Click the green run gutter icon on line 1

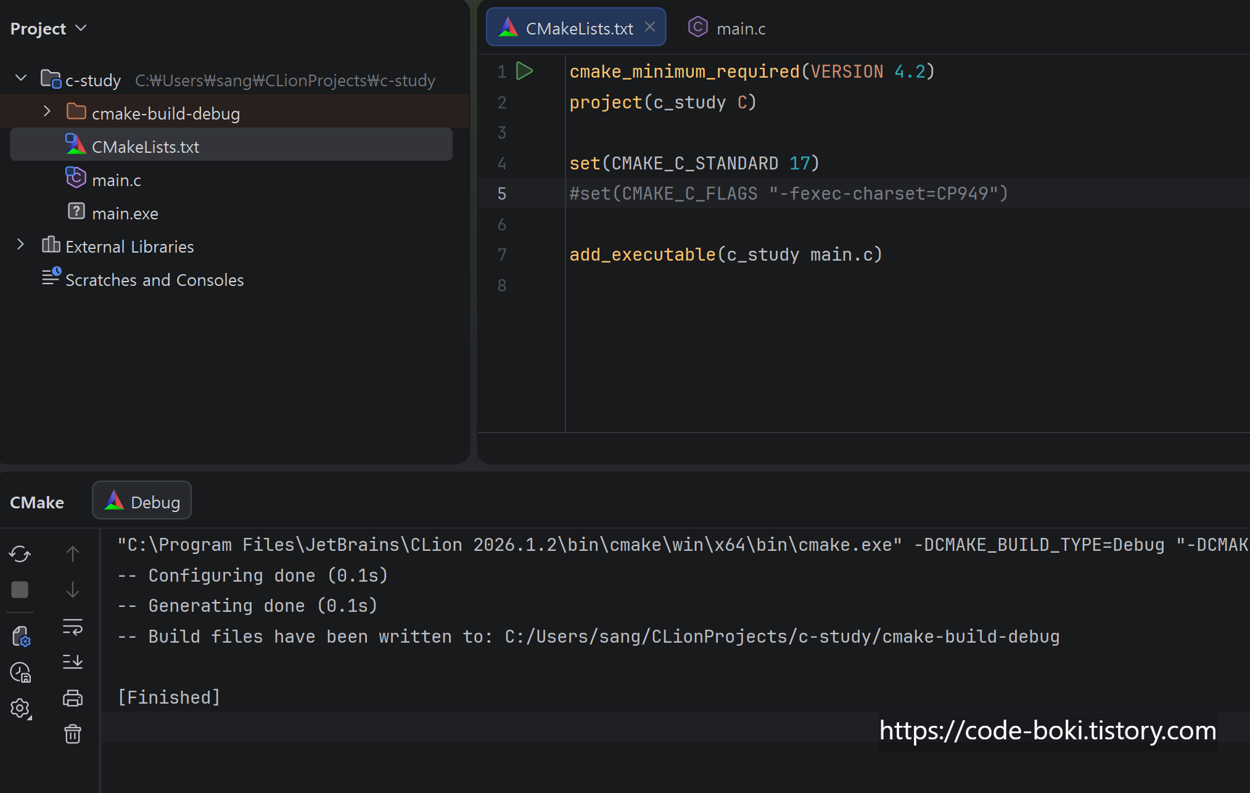[x=524, y=71]
